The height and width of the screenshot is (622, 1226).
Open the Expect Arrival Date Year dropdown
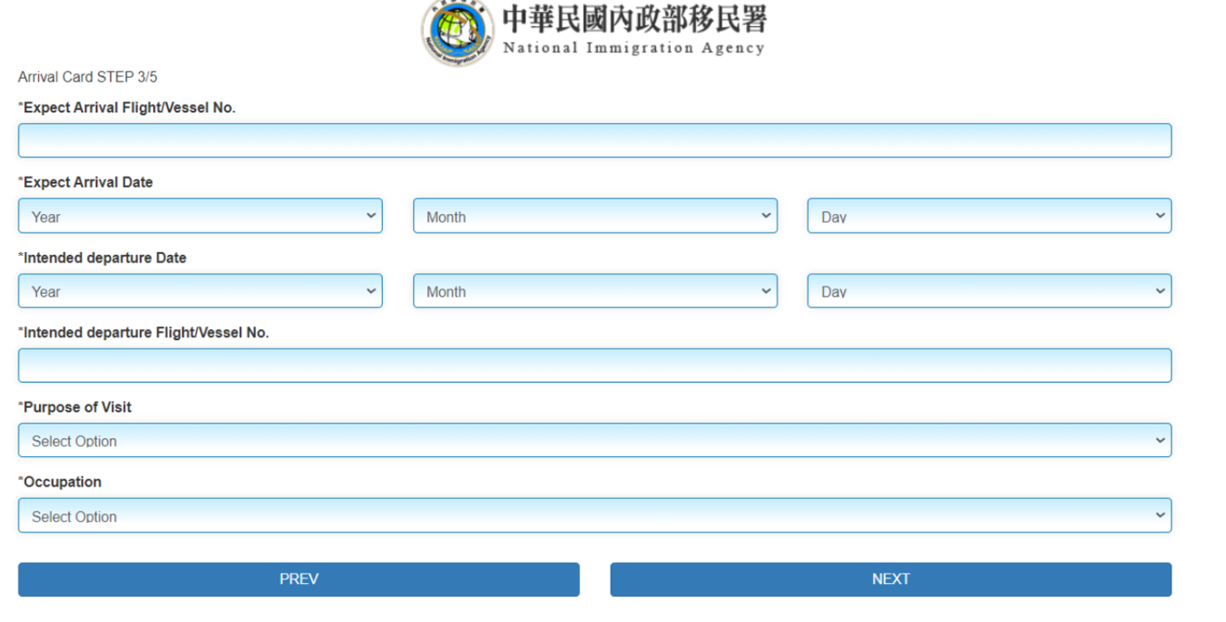pyautogui.click(x=201, y=216)
